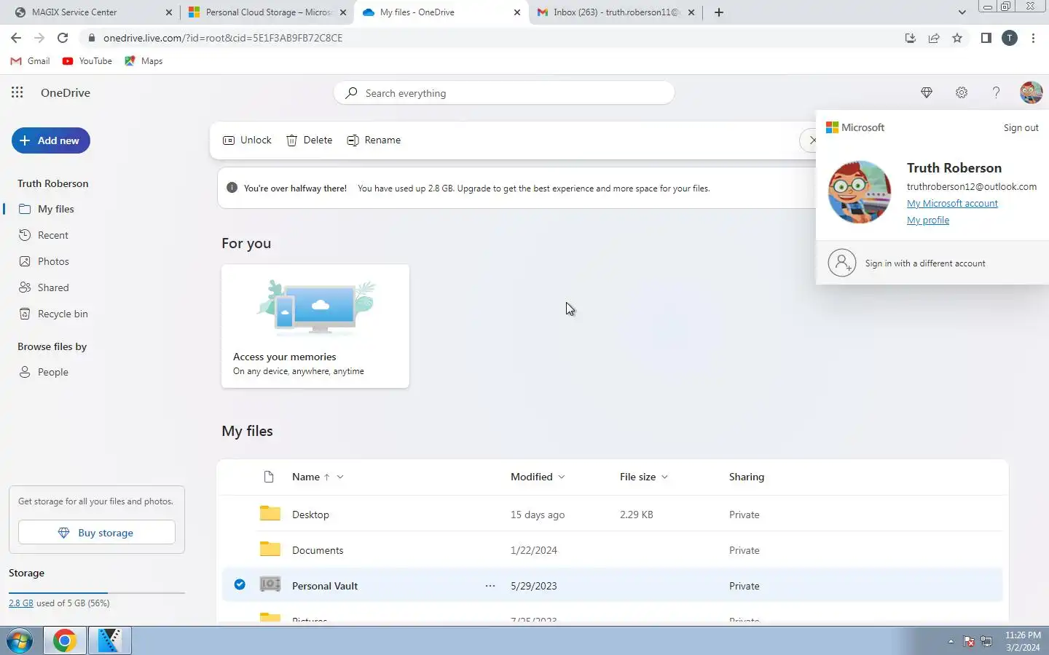
Task: Open the Gmail bookmark
Action: pyautogui.click(x=31, y=61)
